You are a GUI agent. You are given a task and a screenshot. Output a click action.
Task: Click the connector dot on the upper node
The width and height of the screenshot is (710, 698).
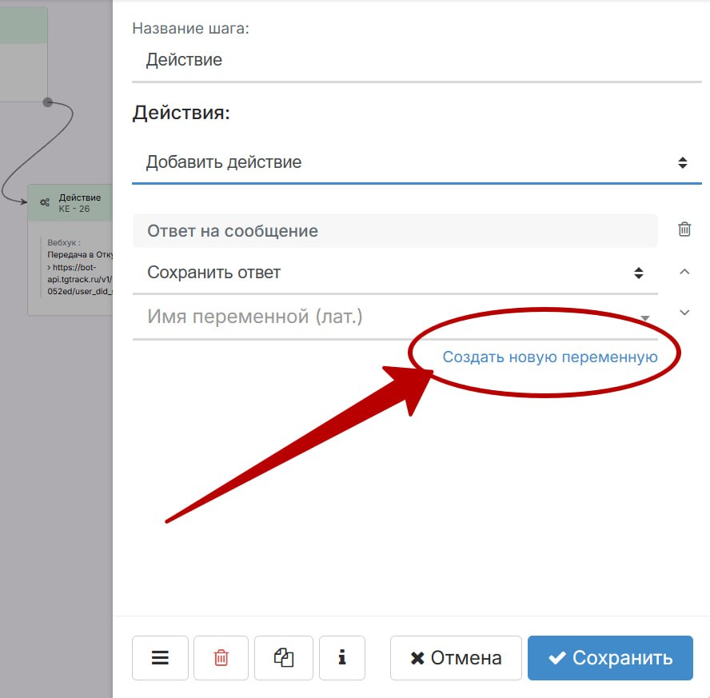coord(48,102)
